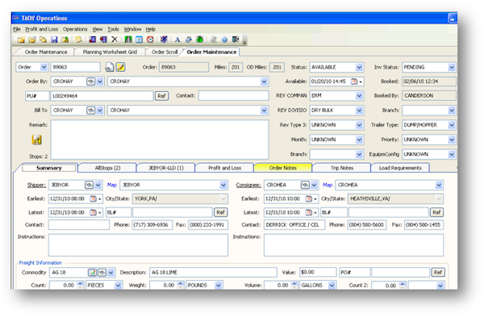Viewport: 484px width, 318px height.
Task: Open the Trip Notes tab
Action: pos(342,168)
